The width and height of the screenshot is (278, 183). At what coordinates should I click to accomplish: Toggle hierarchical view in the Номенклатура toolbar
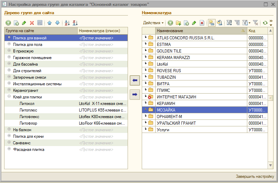click(212, 23)
